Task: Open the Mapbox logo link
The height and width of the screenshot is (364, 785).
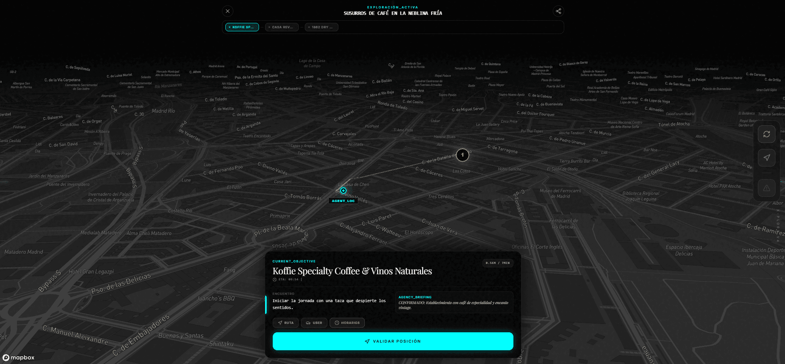Action: [18, 358]
